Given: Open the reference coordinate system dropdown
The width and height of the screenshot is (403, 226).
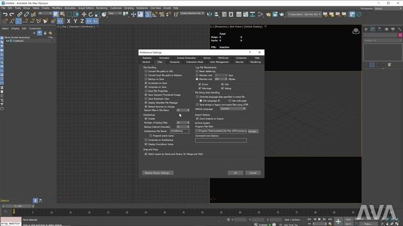Looking at the screenshot, I should click(x=115, y=13).
